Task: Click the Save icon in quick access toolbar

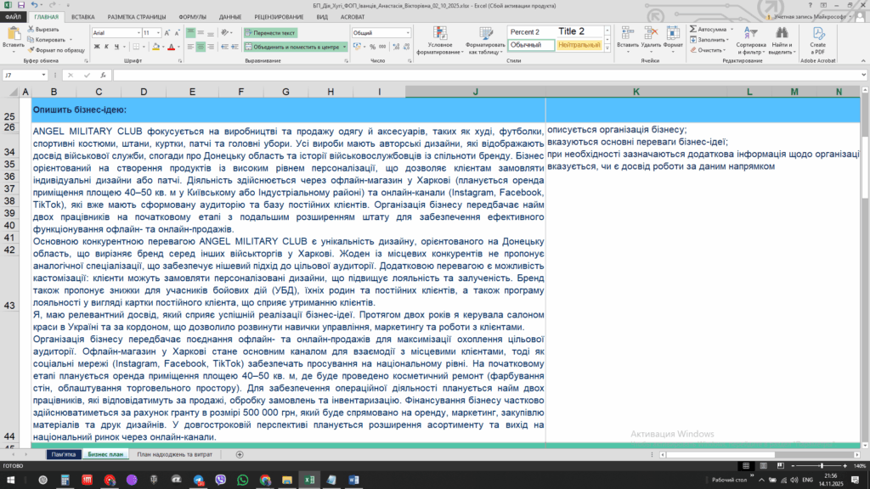Action: coord(22,5)
